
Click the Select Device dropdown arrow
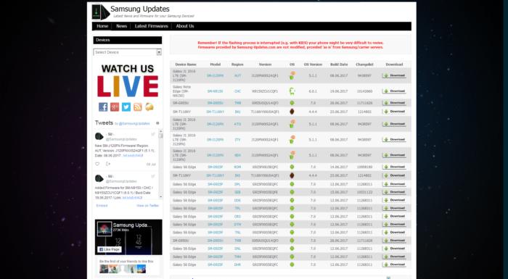(159, 52)
